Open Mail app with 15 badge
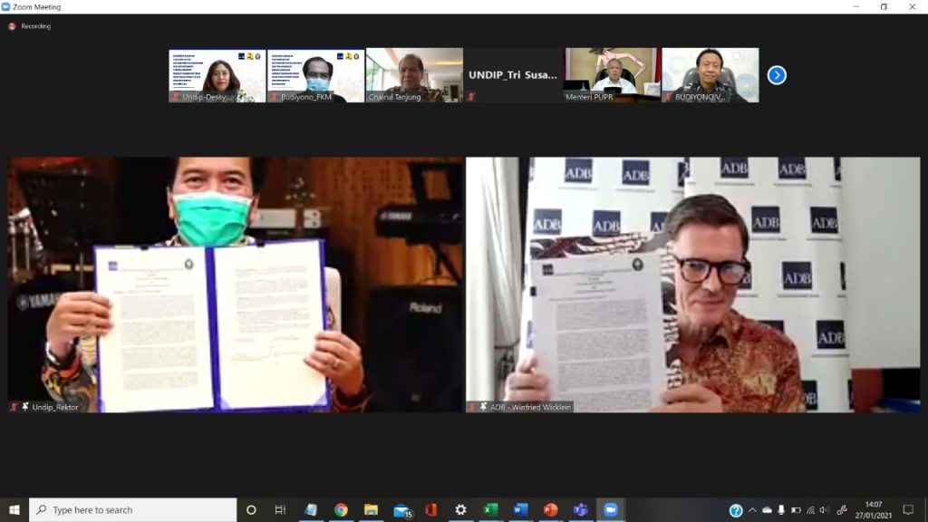This screenshot has height=522, width=928. click(x=401, y=509)
